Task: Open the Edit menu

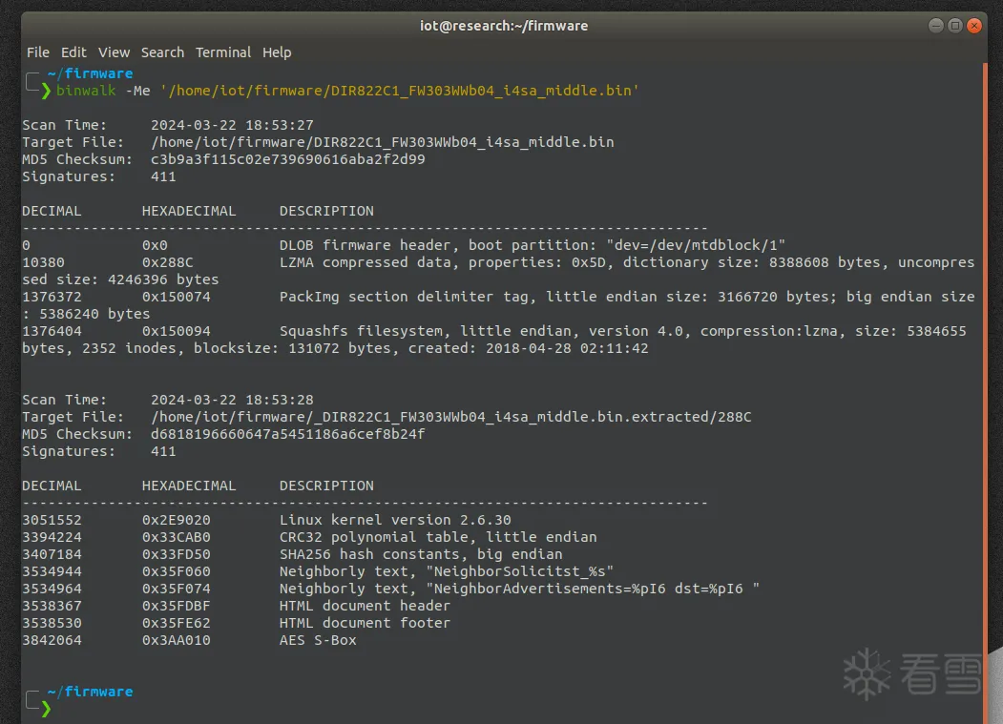Action: pos(73,52)
